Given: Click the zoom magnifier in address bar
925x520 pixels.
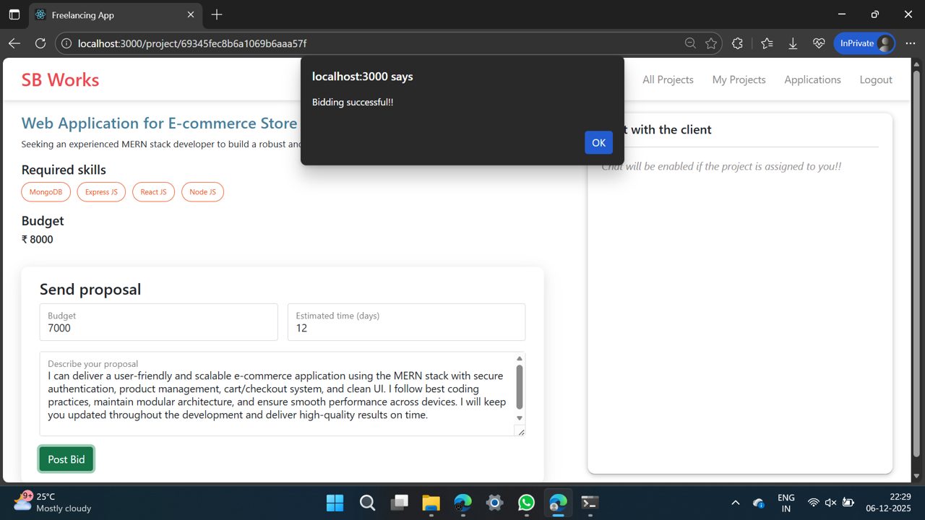Looking at the screenshot, I should coord(690,43).
